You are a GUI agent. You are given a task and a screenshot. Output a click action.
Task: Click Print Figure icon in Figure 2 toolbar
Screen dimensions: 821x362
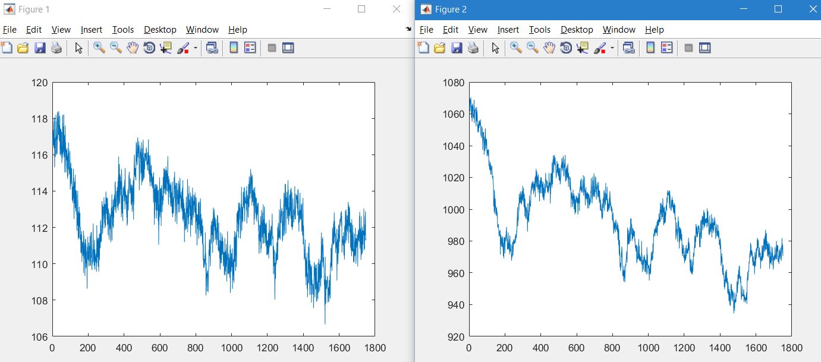473,48
